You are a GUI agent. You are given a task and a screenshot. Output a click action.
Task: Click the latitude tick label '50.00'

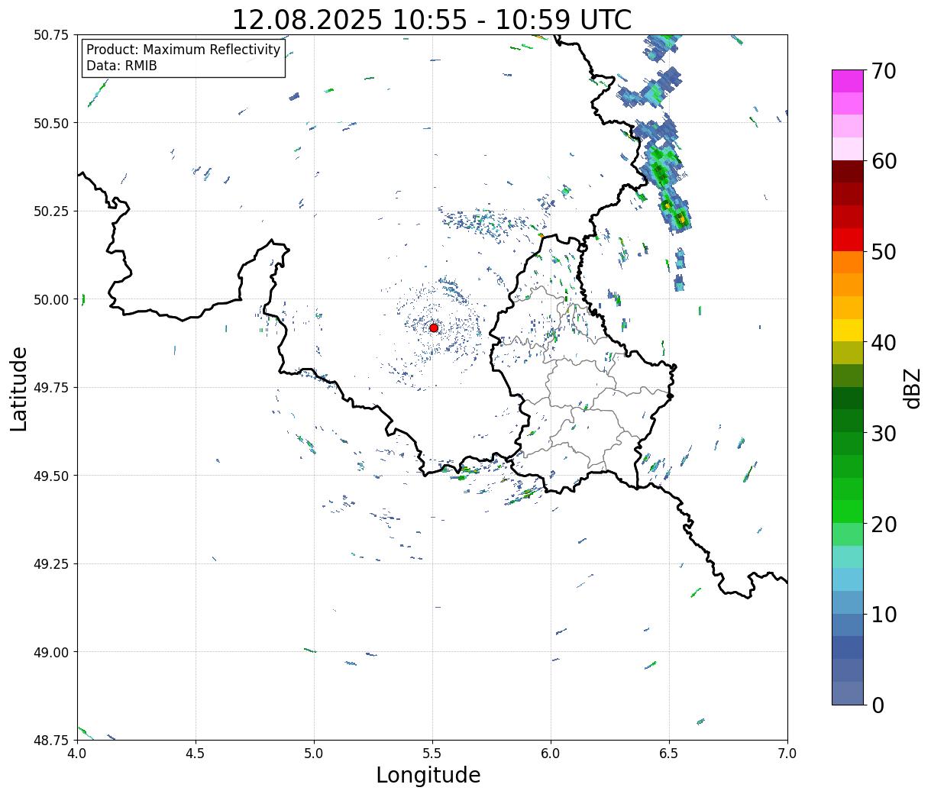pos(51,299)
